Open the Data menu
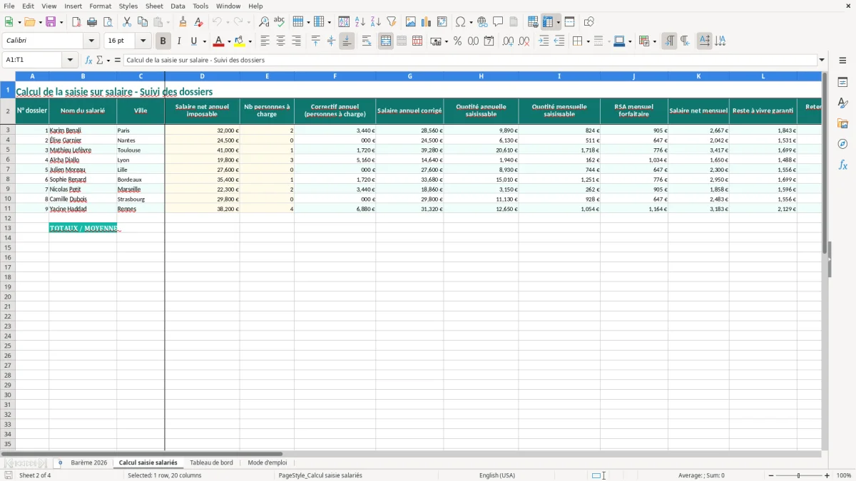Viewport: 856px width, 481px height. pyautogui.click(x=178, y=6)
